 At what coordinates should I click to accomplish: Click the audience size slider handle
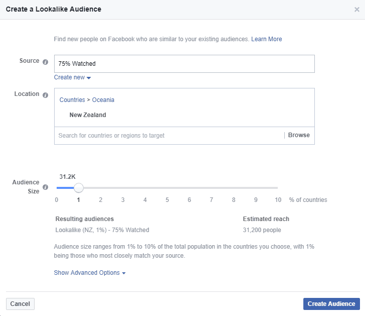pyautogui.click(x=79, y=188)
